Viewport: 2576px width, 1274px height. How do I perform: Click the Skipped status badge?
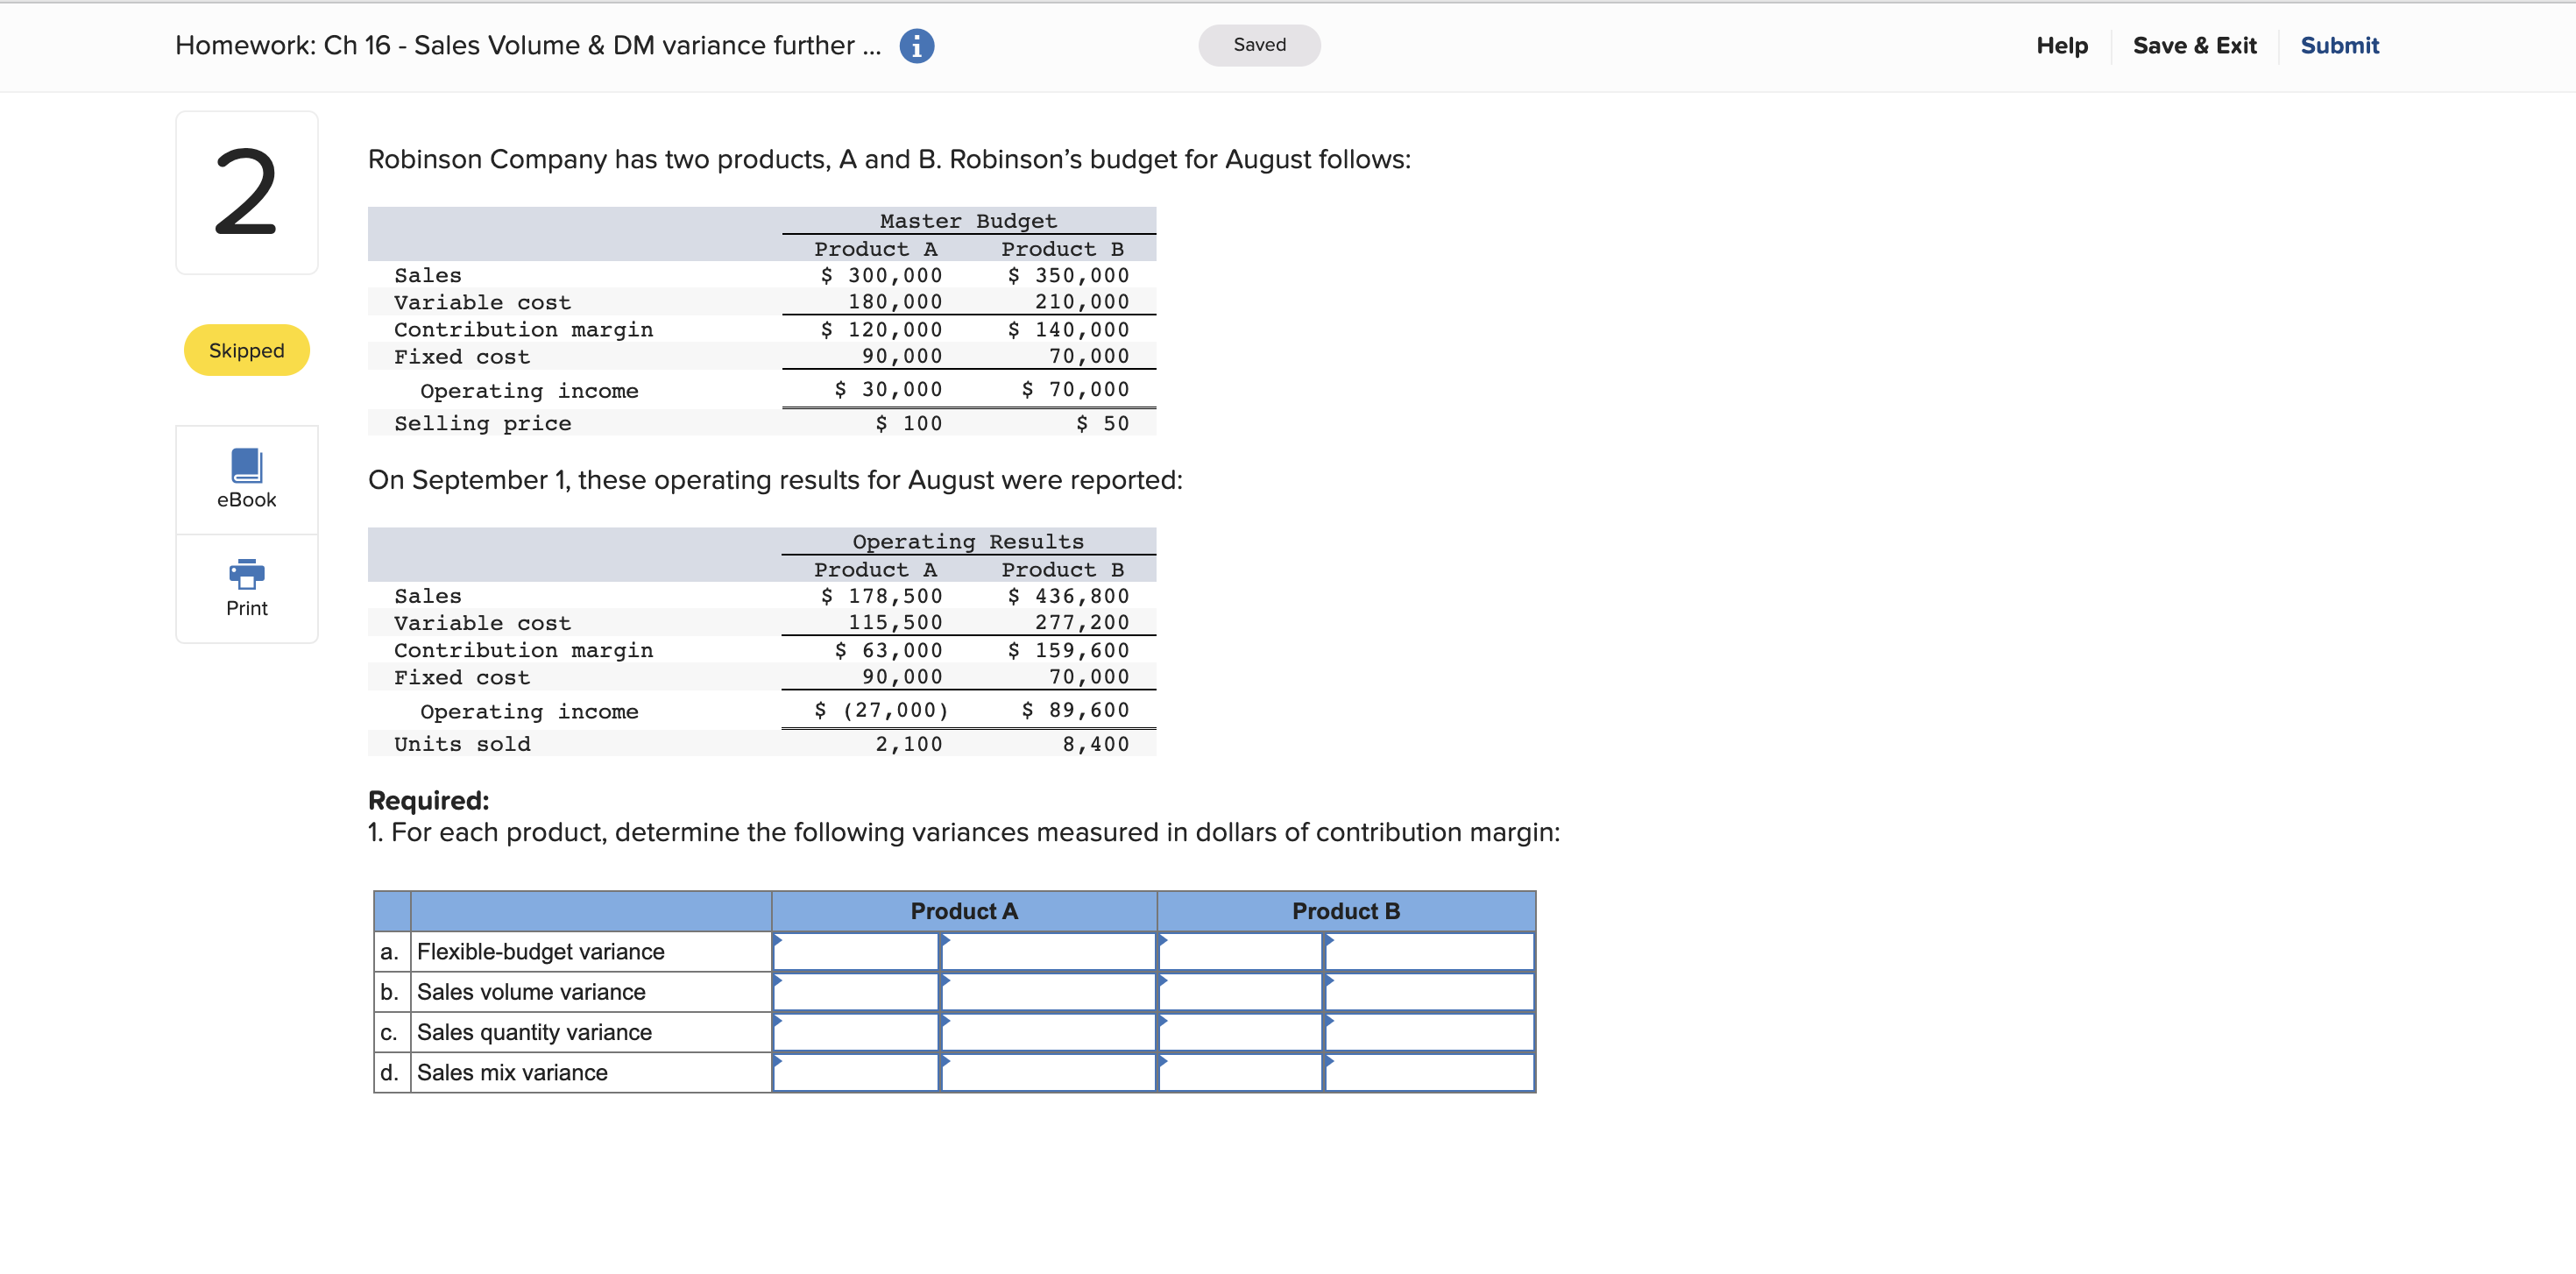pyautogui.click(x=246, y=350)
